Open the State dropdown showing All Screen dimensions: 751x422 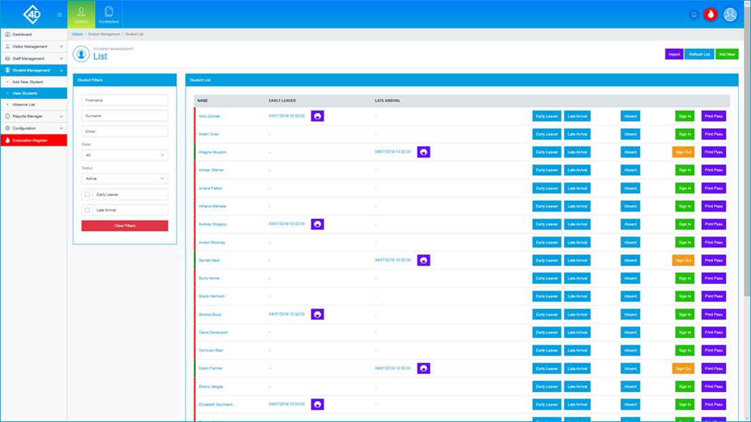click(124, 155)
